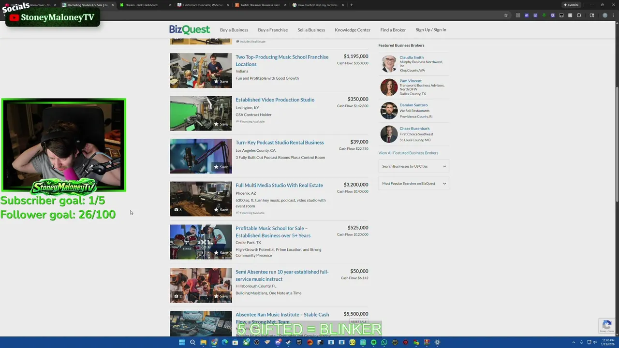Save Two Top-Producing Music School listing

coord(221,81)
